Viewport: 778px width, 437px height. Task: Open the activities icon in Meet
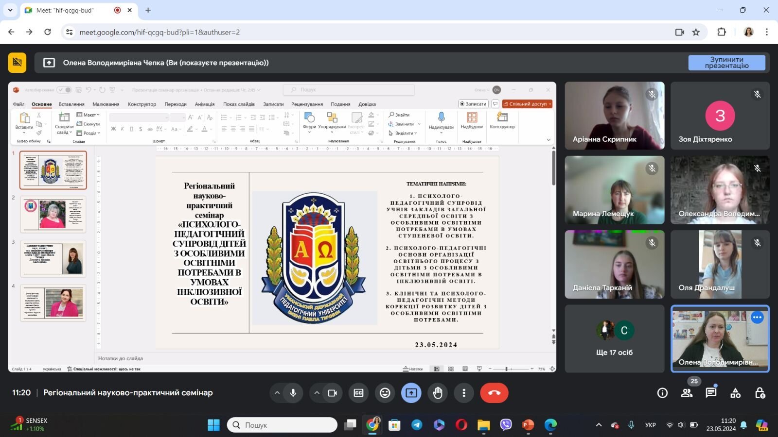735,393
